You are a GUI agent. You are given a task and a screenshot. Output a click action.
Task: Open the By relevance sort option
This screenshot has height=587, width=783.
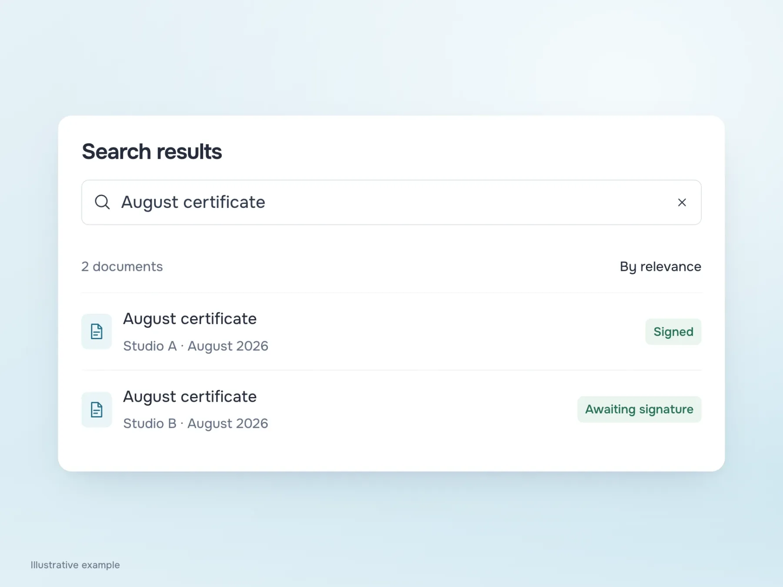point(660,267)
